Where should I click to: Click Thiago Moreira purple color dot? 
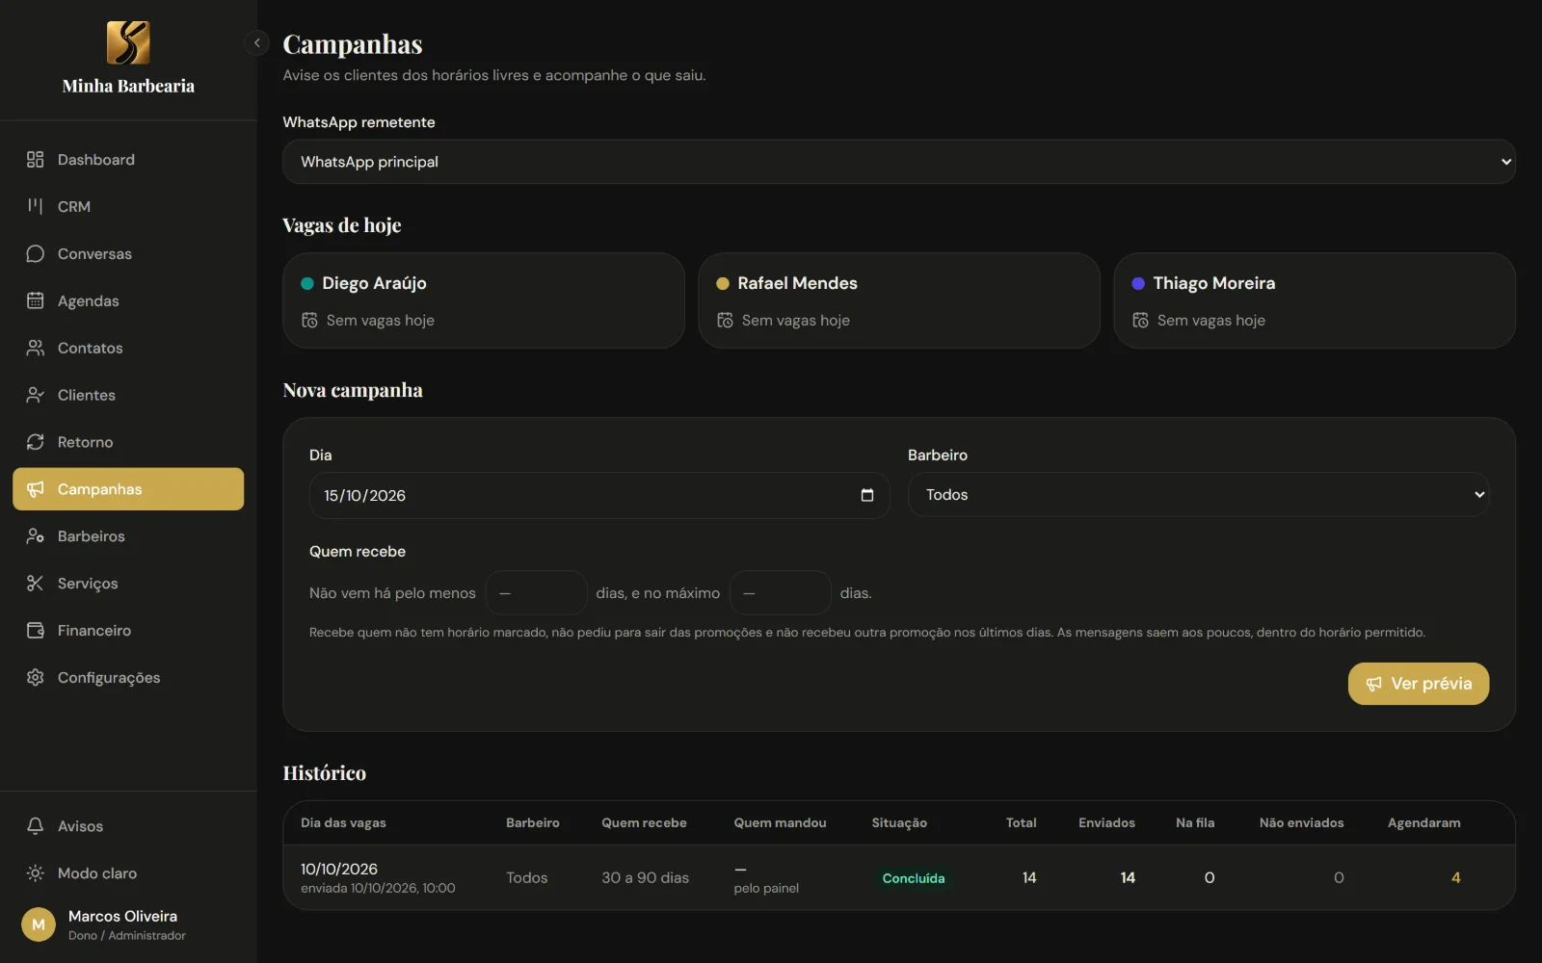pos(1138,283)
